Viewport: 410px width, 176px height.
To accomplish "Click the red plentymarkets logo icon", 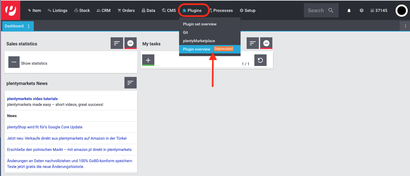I will (x=11, y=10).
